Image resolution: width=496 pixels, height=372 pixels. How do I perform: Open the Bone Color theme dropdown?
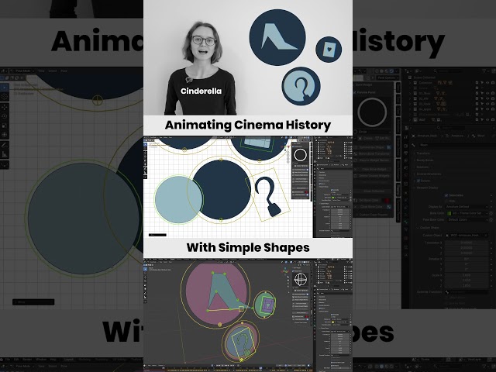pos(466,213)
